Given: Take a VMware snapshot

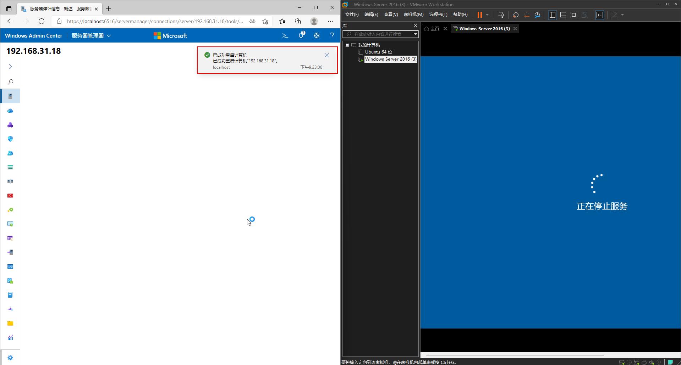Looking at the screenshot, I should tap(516, 15).
